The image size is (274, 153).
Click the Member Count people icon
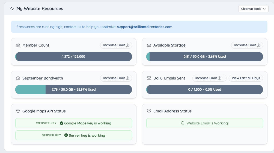tap(18, 45)
